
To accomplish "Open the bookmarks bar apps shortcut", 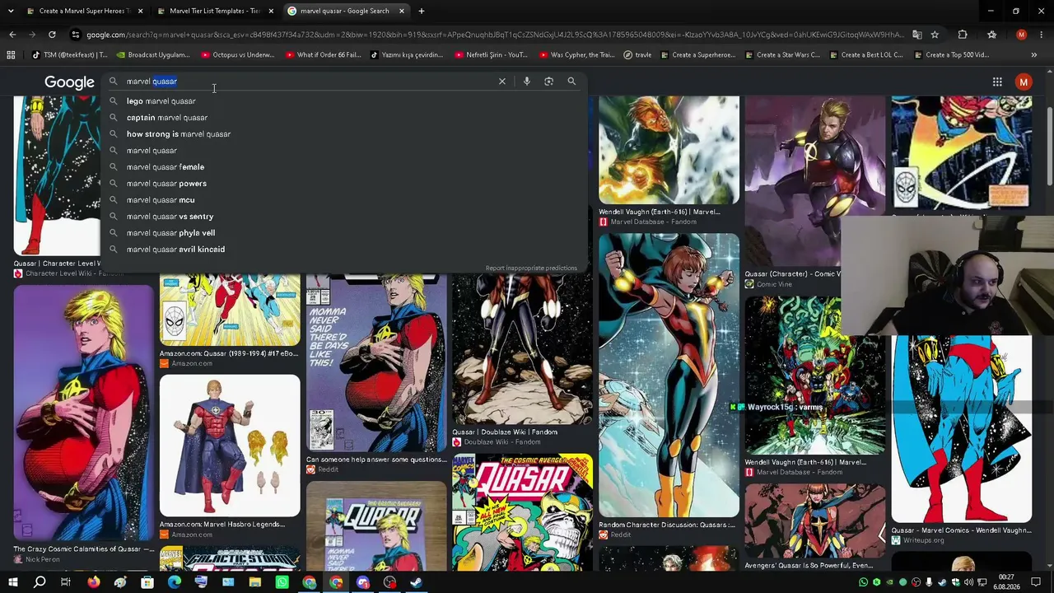I will tap(11, 55).
